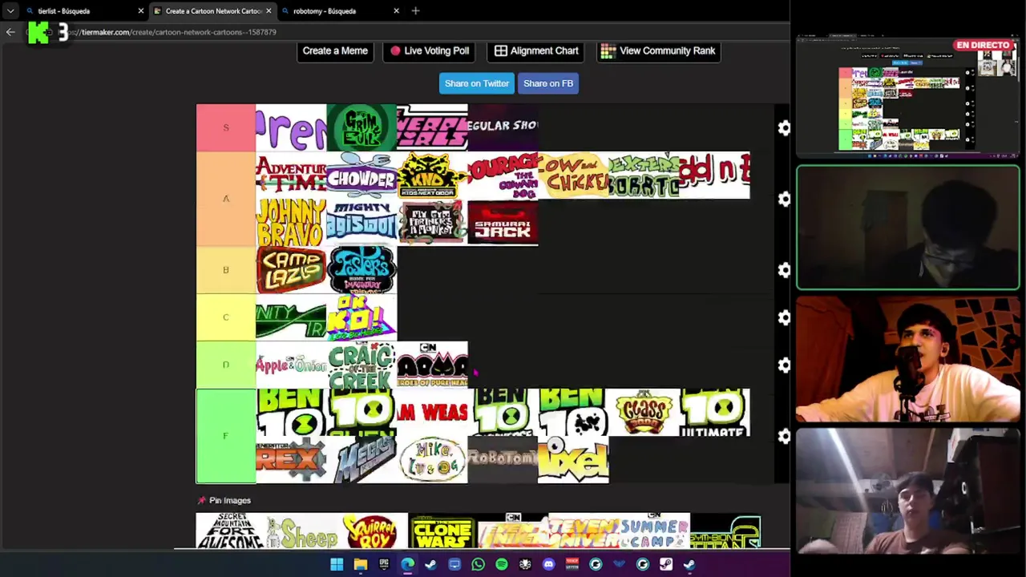Select the Camp Lazlo logo
The width and height of the screenshot is (1026, 577).
(x=291, y=270)
